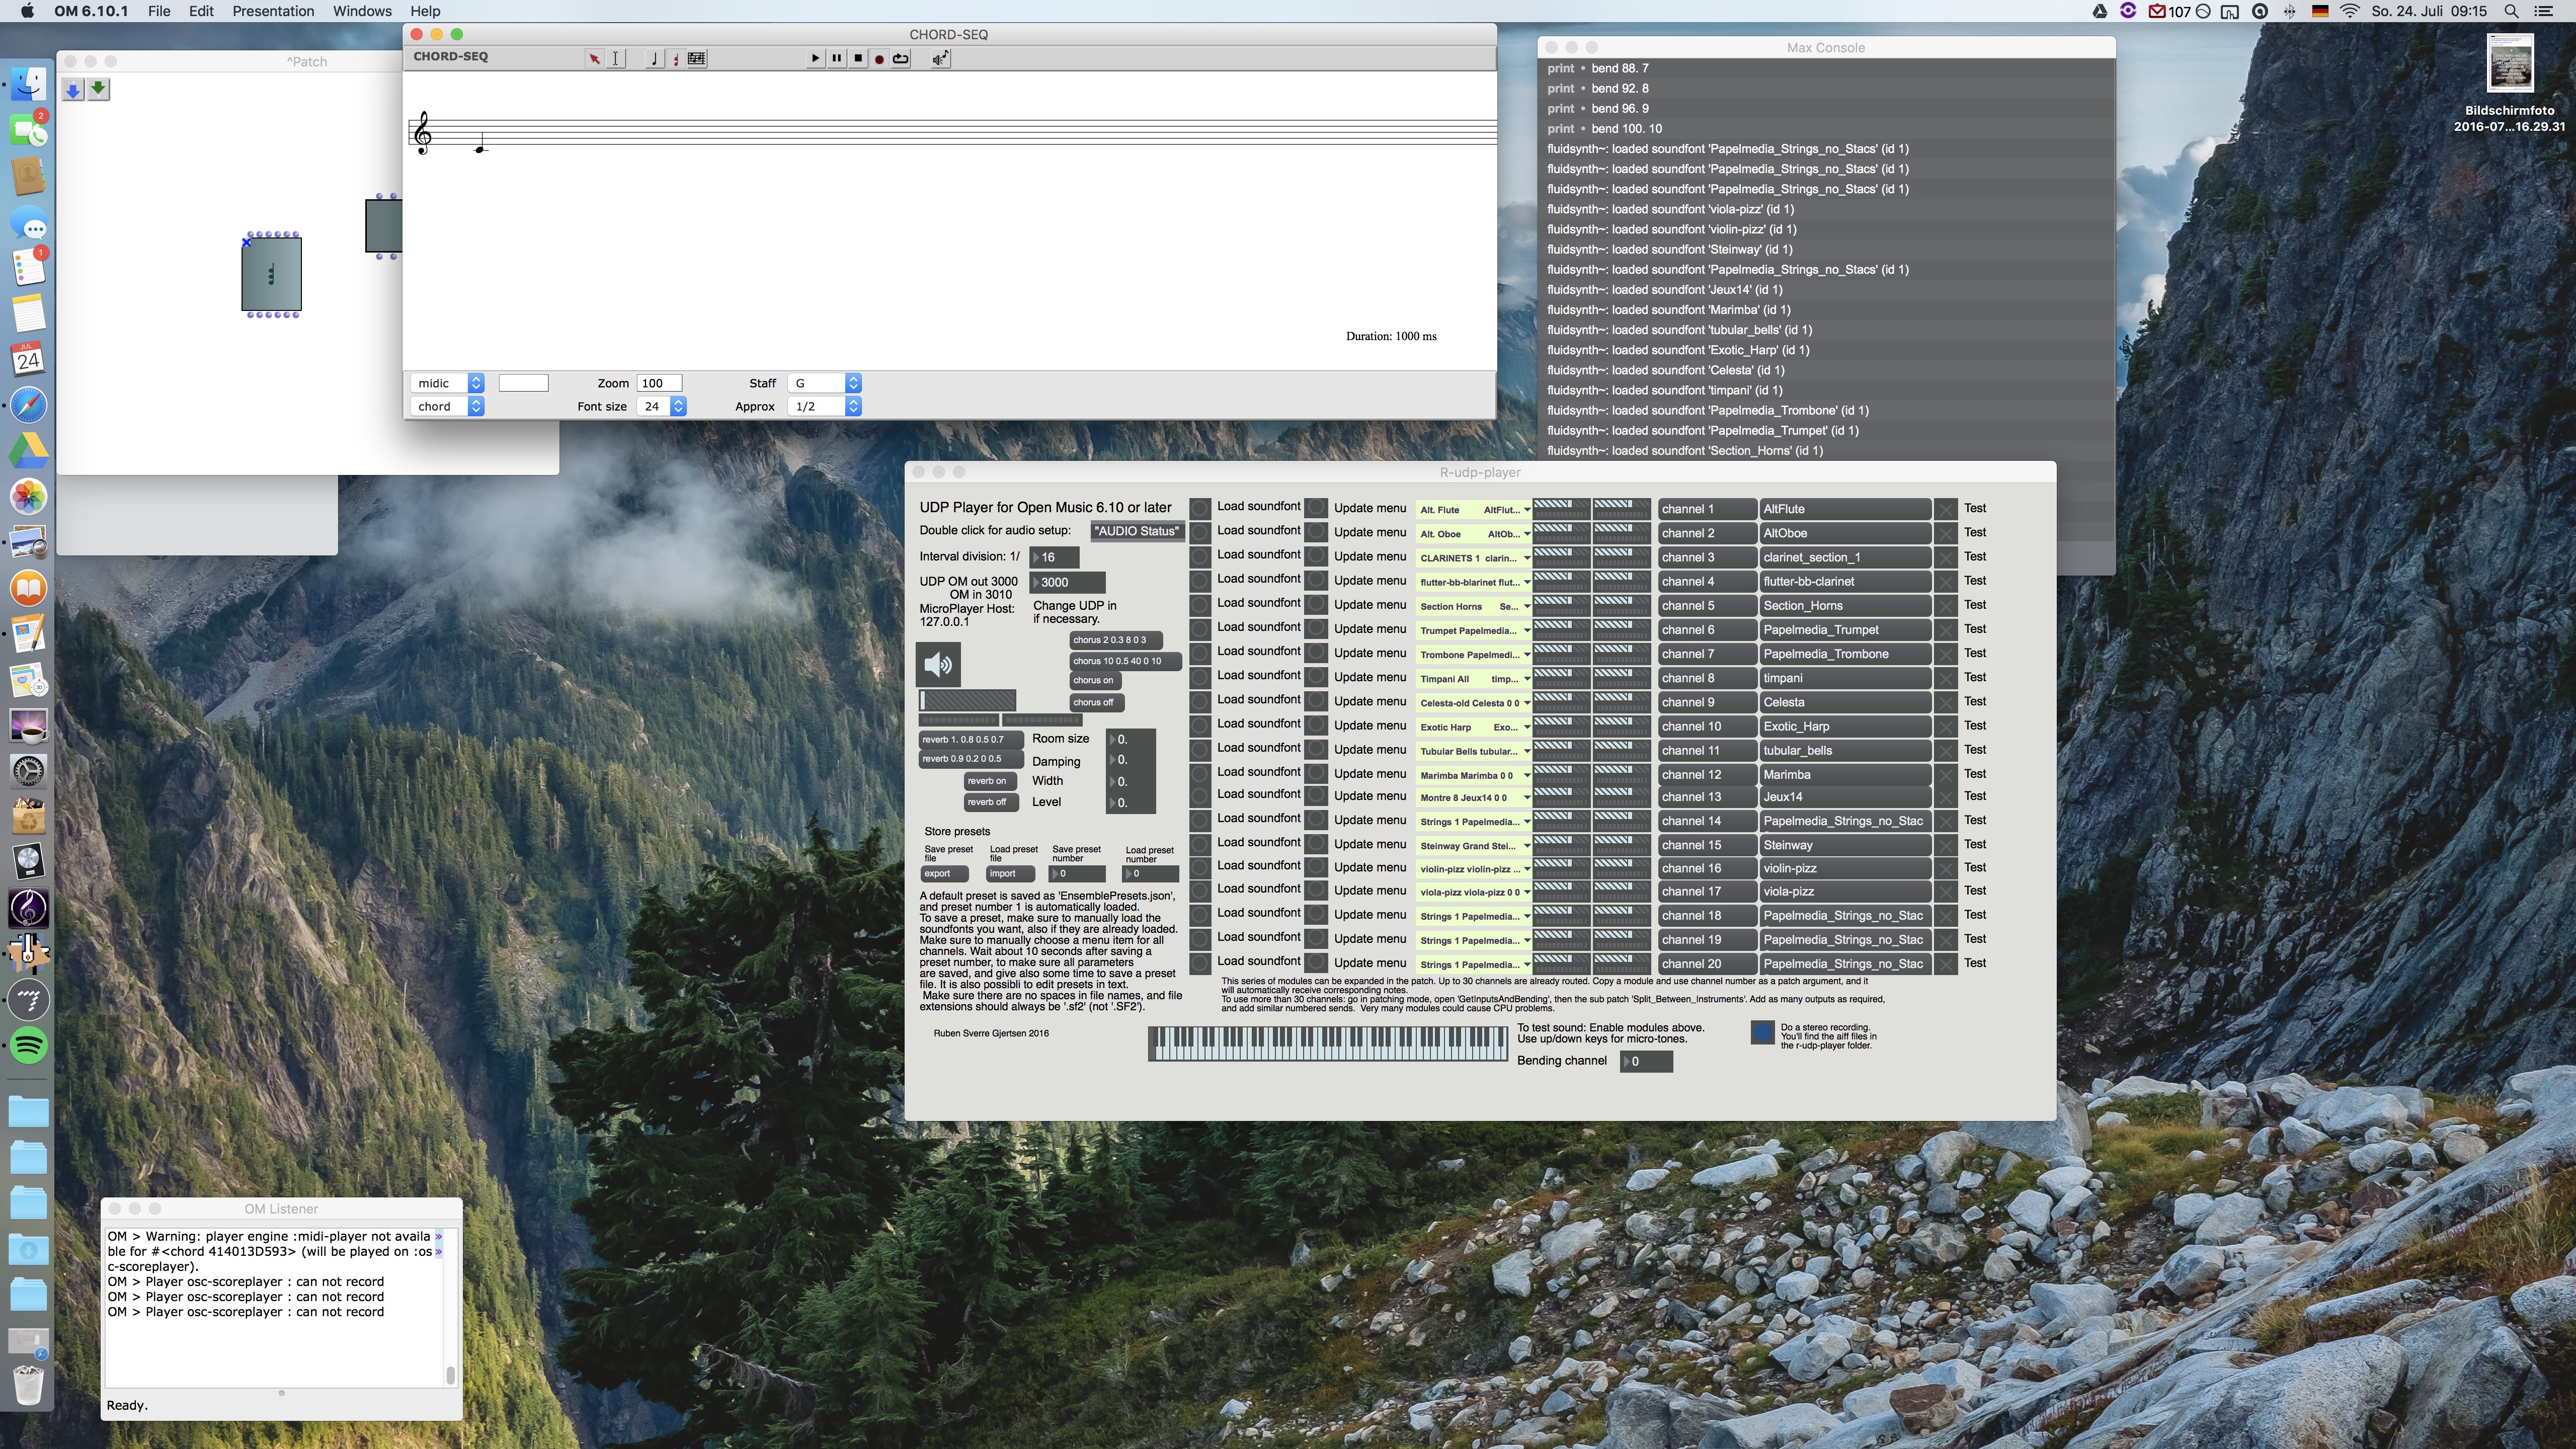The height and width of the screenshot is (1449, 2576).
Task: Play the chord sequence
Action: 815,59
